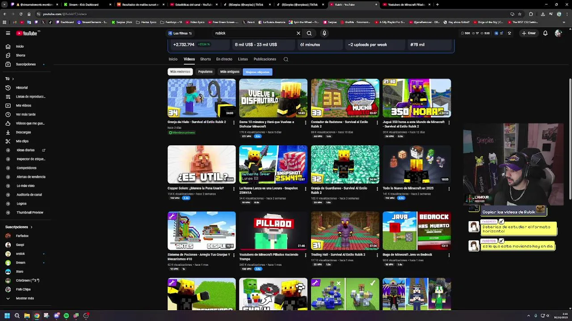This screenshot has width=572, height=321.
Task: Show hidden system tray icons
Action: click(x=529, y=316)
